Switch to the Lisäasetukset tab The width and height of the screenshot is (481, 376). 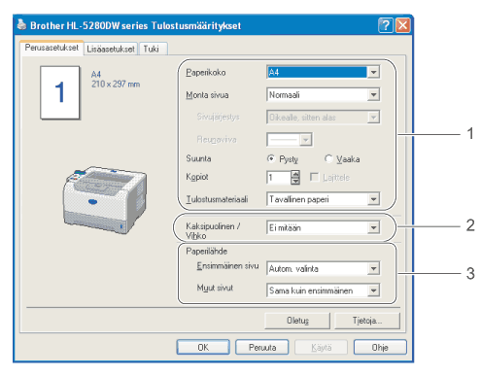click(x=111, y=49)
